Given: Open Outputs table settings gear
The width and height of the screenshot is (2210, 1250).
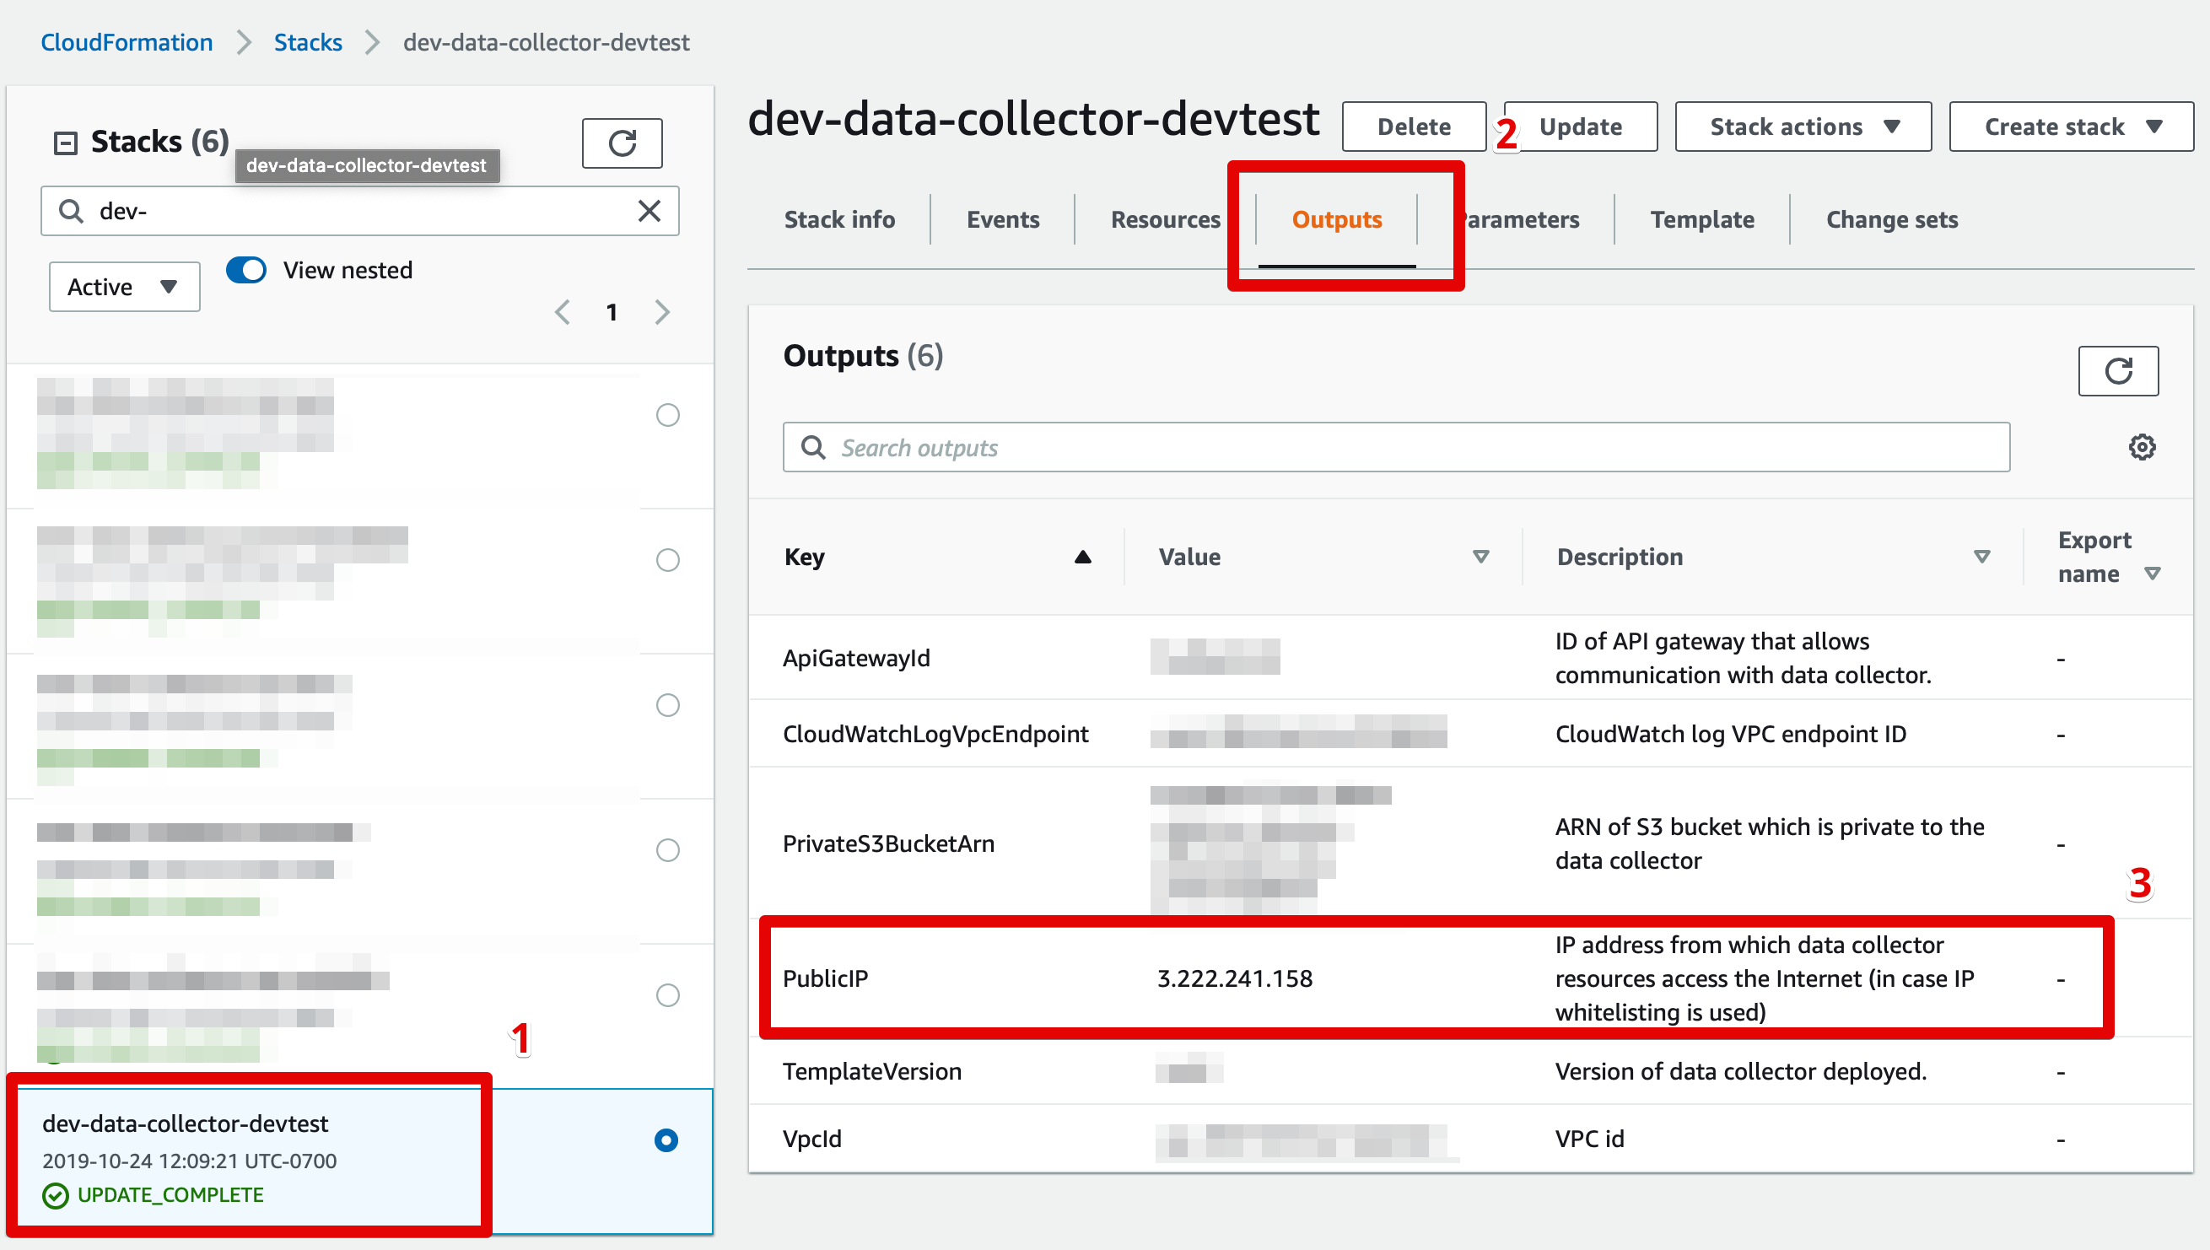Looking at the screenshot, I should pyautogui.click(x=2141, y=447).
